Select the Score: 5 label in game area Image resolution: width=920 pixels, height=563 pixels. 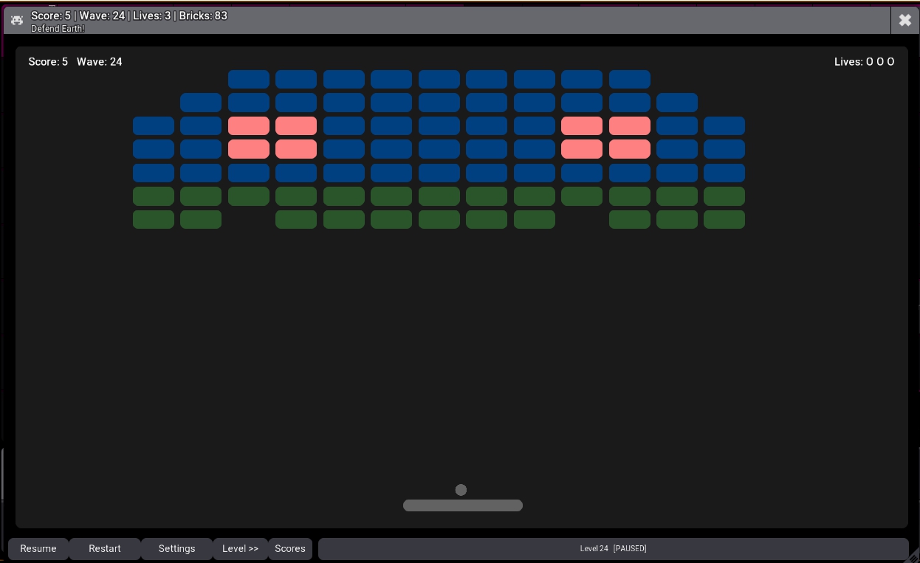tap(48, 62)
